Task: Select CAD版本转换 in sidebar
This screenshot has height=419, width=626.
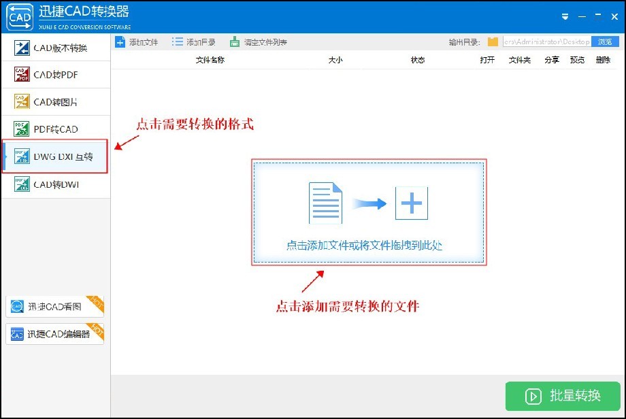Action: (56, 48)
